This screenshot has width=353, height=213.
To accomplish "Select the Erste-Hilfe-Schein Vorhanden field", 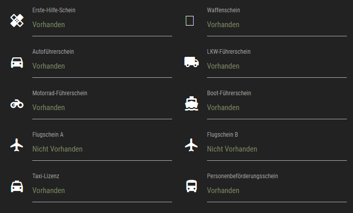I will pyautogui.click(x=101, y=25).
